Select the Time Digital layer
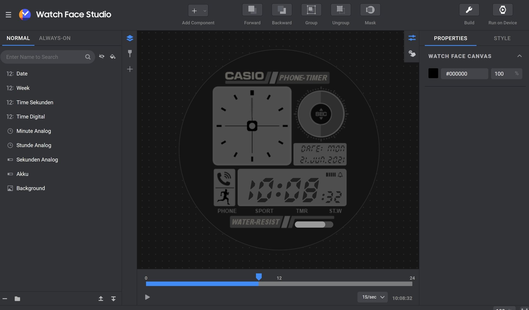This screenshot has width=529, height=310. (x=31, y=117)
